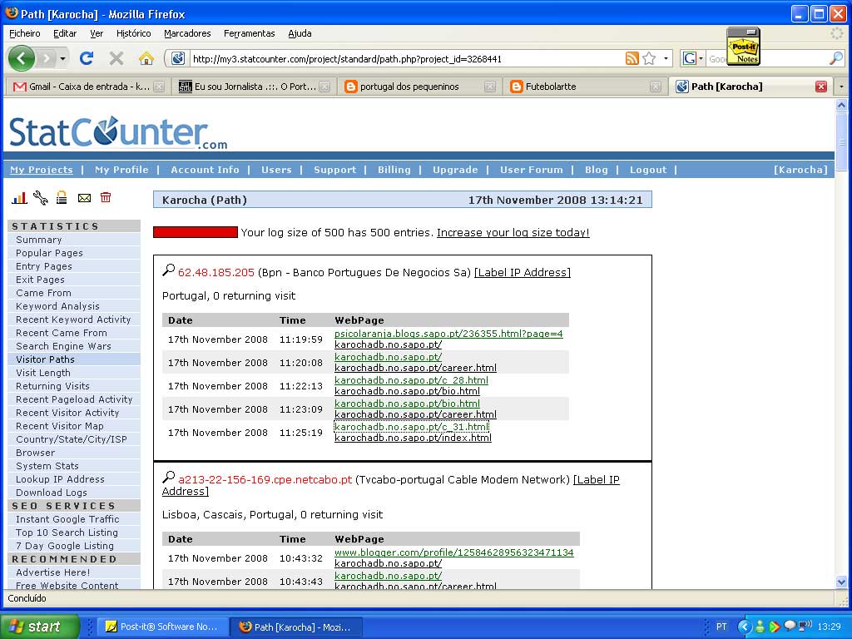Screen dimensions: 852x639
Task: Open the bar chart statistics icon
Action: pyautogui.click(x=20, y=198)
